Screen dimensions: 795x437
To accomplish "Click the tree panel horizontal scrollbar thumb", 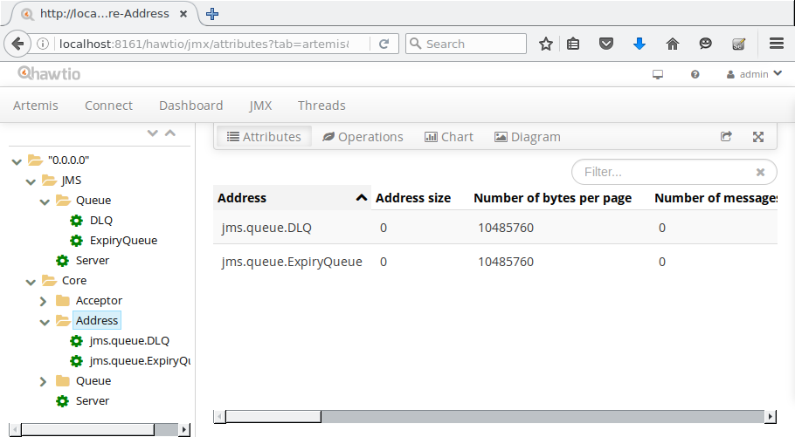I will tap(87, 429).
